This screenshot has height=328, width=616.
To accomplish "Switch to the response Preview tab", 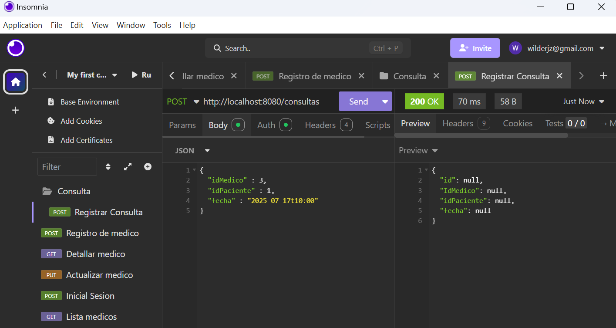I will (415, 123).
